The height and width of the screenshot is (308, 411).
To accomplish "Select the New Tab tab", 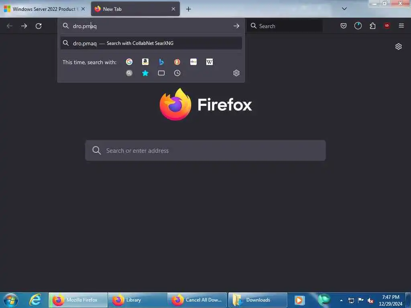I will click(135, 9).
